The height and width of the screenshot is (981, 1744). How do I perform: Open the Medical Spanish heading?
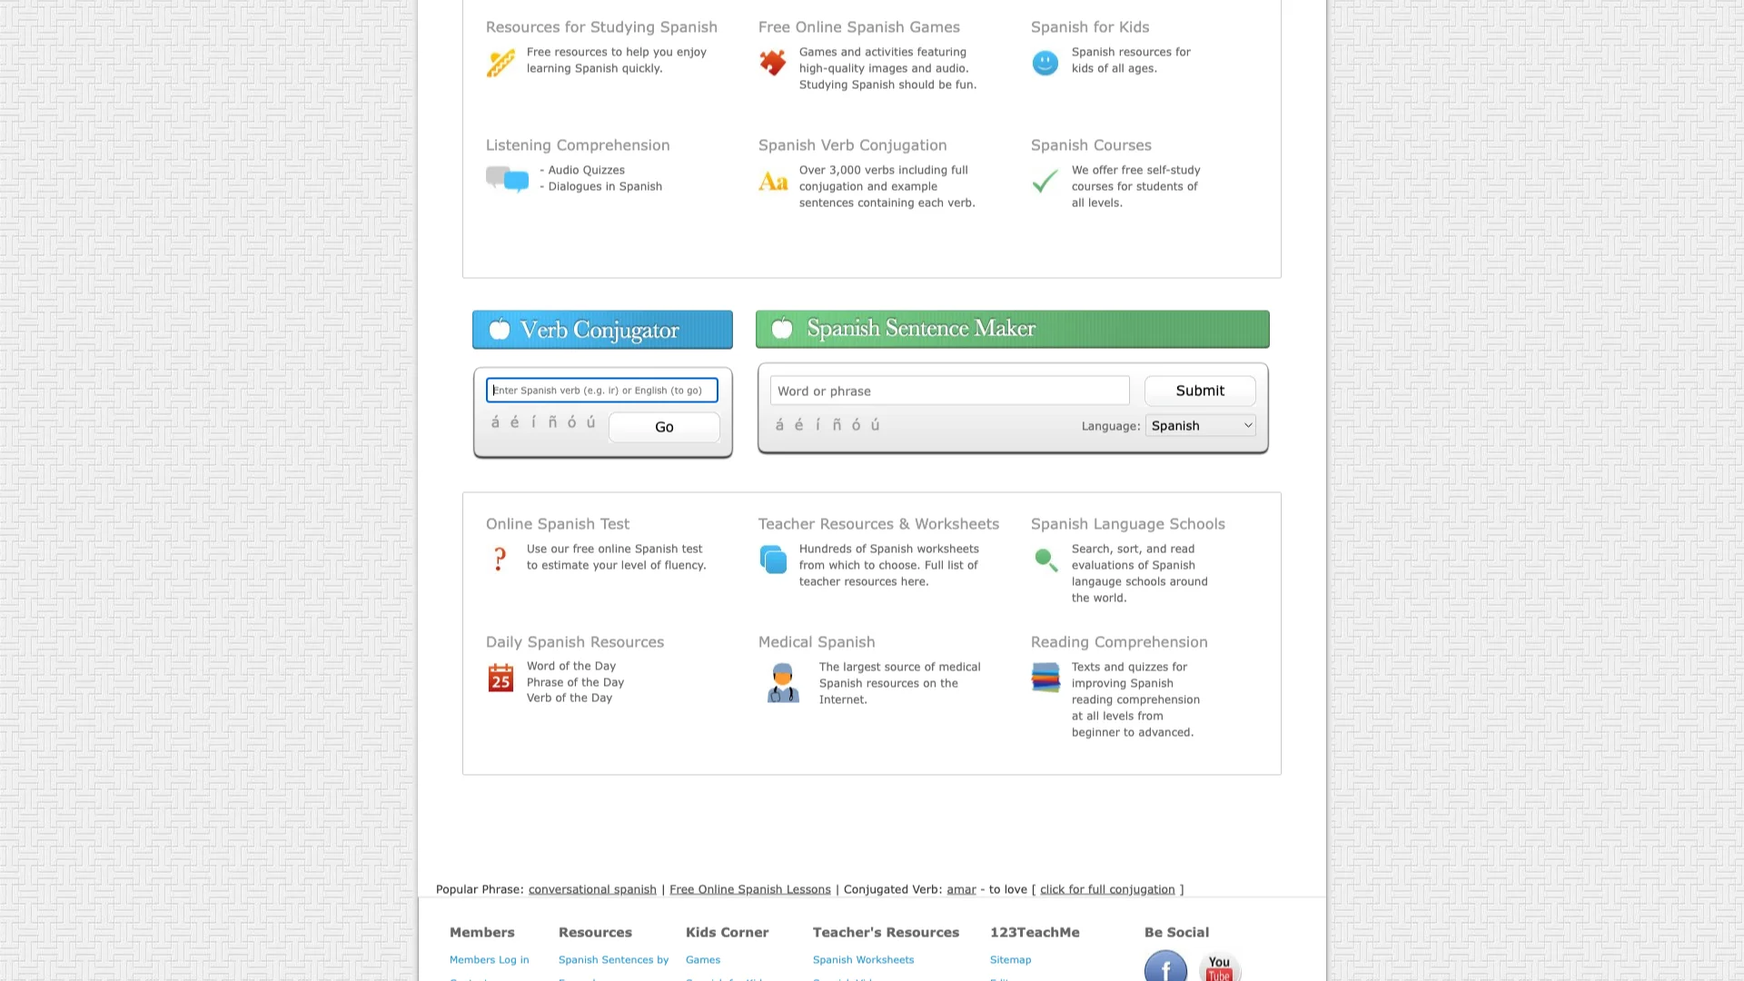pyautogui.click(x=817, y=642)
